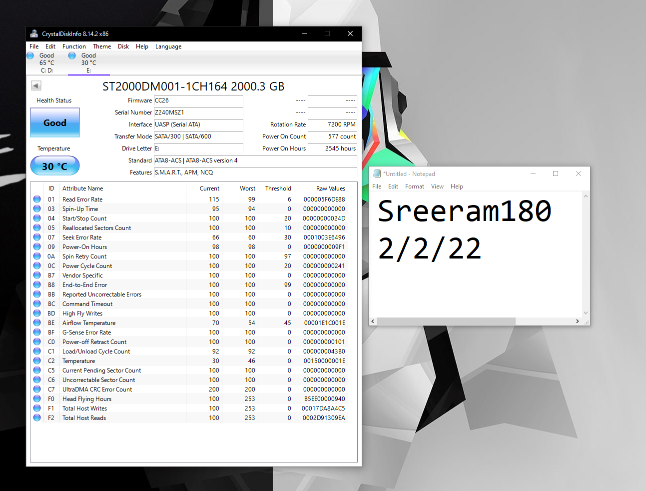Click the Serial Number field Z240MSZ1
Viewport: 646px width, 491px height.
pos(199,112)
